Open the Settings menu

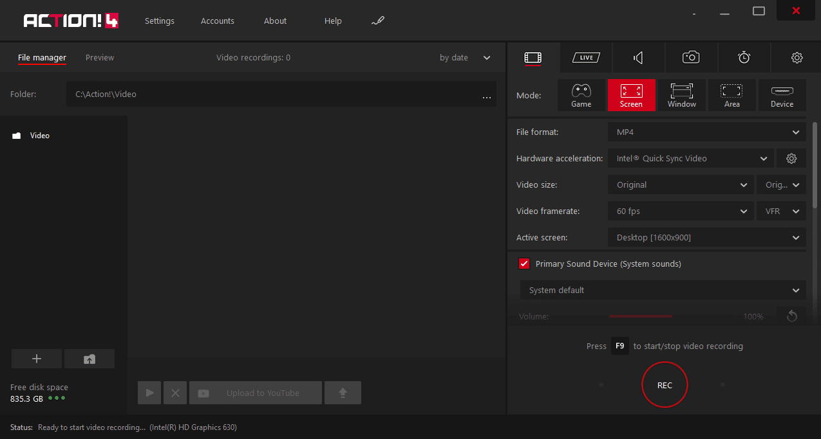160,21
